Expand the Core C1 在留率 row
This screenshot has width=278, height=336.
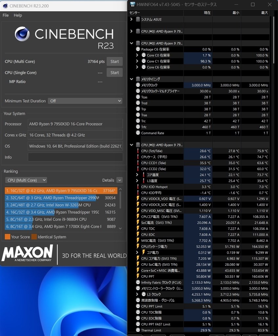(x=137, y=61)
